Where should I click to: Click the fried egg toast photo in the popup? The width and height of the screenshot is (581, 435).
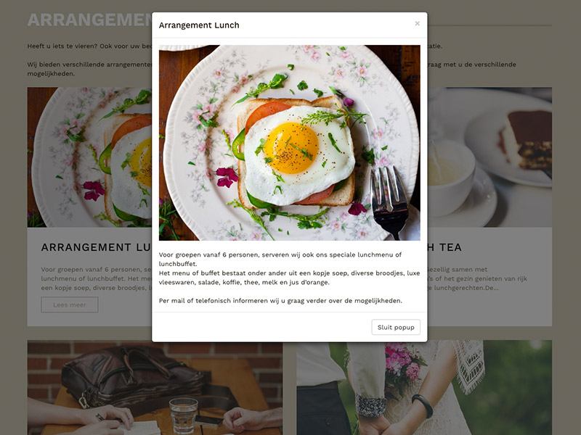pyautogui.click(x=289, y=143)
